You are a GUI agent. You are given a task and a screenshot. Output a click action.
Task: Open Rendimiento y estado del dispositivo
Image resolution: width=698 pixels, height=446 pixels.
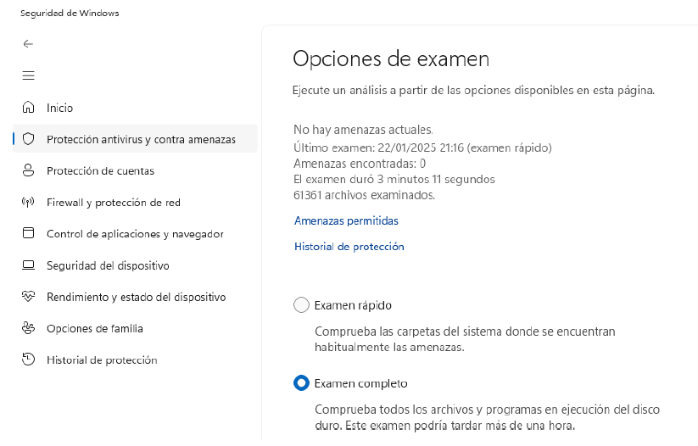pos(136,297)
